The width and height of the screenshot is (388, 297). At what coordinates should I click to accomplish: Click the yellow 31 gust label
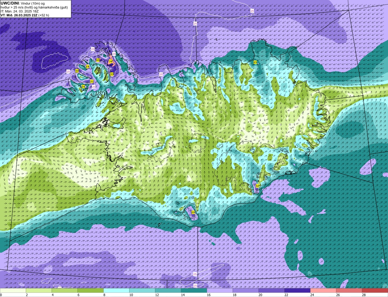click(x=92, y=81)
